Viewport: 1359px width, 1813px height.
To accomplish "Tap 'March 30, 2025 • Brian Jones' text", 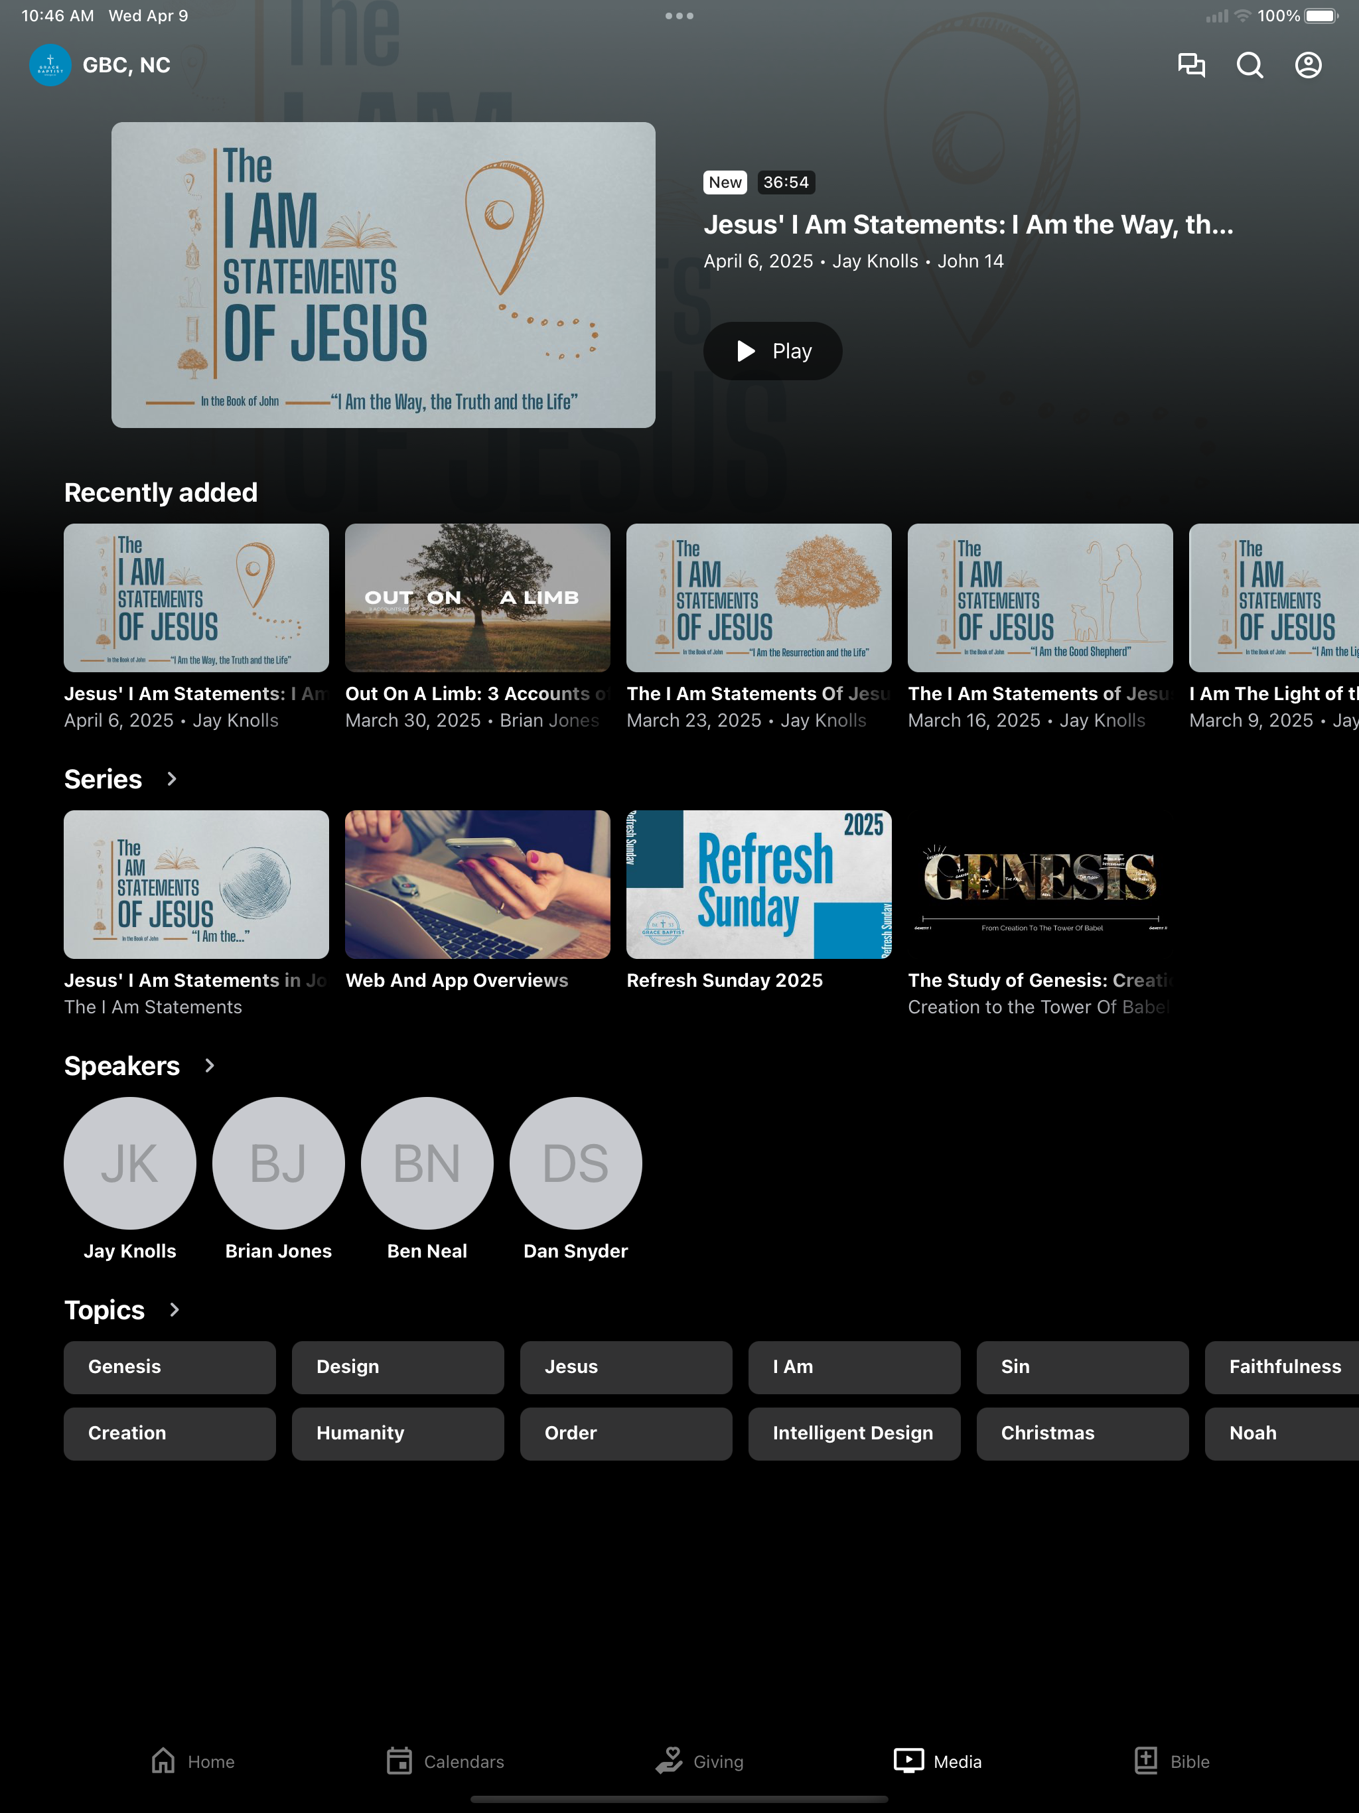I will pyautogui.click(x=472, y=721).
